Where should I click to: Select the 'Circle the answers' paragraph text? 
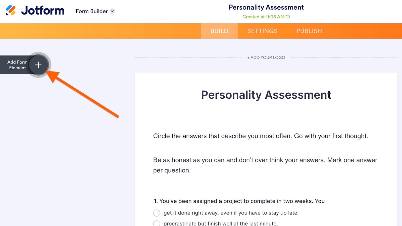pyautogui.click(x=261, y=136)
